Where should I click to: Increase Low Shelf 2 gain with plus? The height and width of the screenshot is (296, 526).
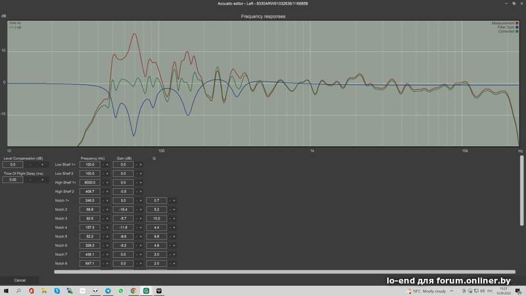[x=141, y=174]
